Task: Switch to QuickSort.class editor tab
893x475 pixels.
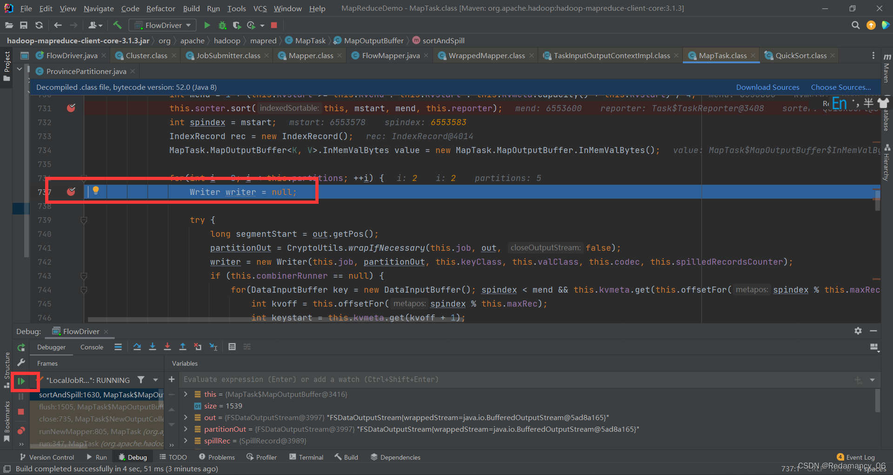Action: click(x=800, y=55)
